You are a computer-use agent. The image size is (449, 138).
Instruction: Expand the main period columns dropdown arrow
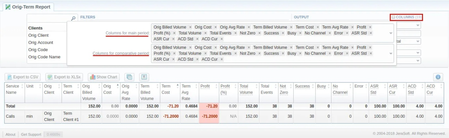(x=391, y=33)
